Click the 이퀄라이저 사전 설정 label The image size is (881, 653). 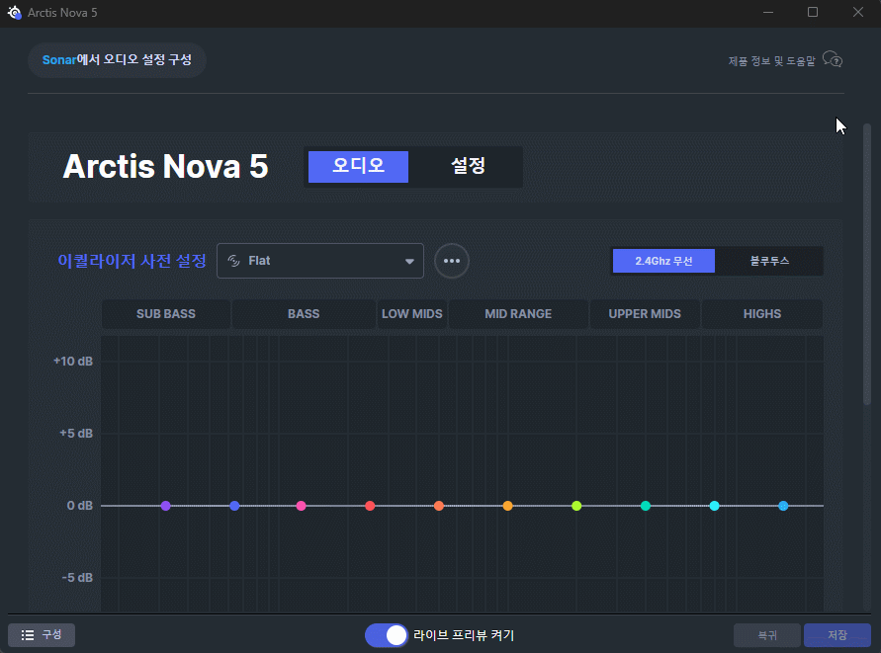pos(132,261)
